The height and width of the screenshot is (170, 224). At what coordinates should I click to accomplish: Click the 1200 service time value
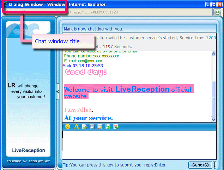(x=211, y=38)
